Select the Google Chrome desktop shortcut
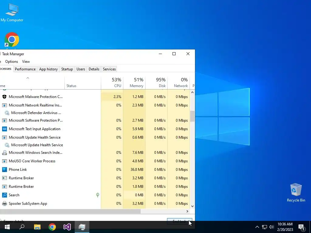This screenshot has height=233, width=311. pos(12,40)
